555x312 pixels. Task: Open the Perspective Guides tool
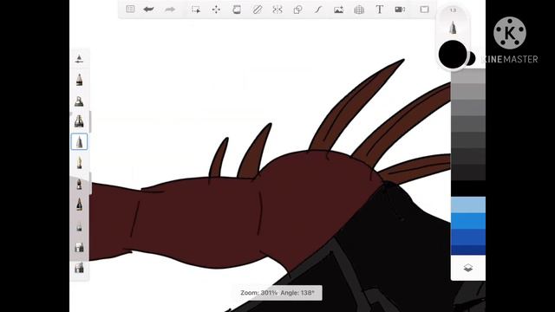click(359, 10)
